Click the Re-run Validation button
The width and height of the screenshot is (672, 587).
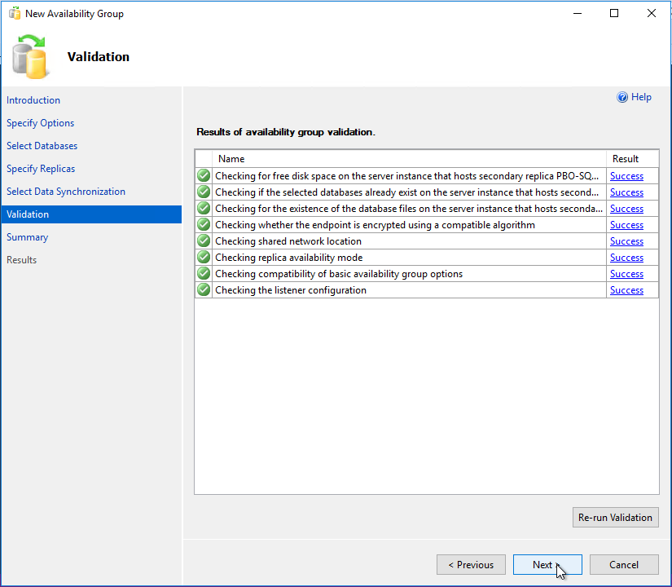(x=615, y=517)
